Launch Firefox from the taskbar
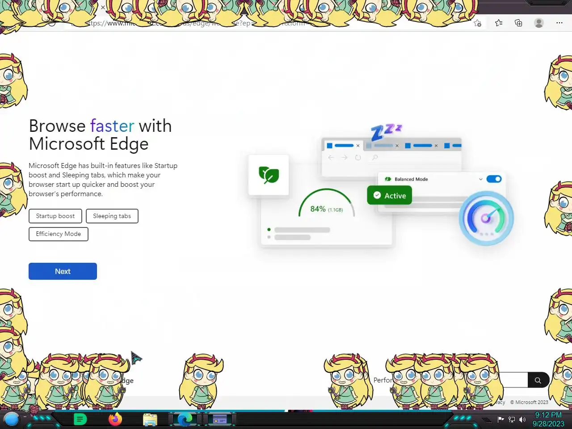This screenshot has height=429, width=572. 115,419
